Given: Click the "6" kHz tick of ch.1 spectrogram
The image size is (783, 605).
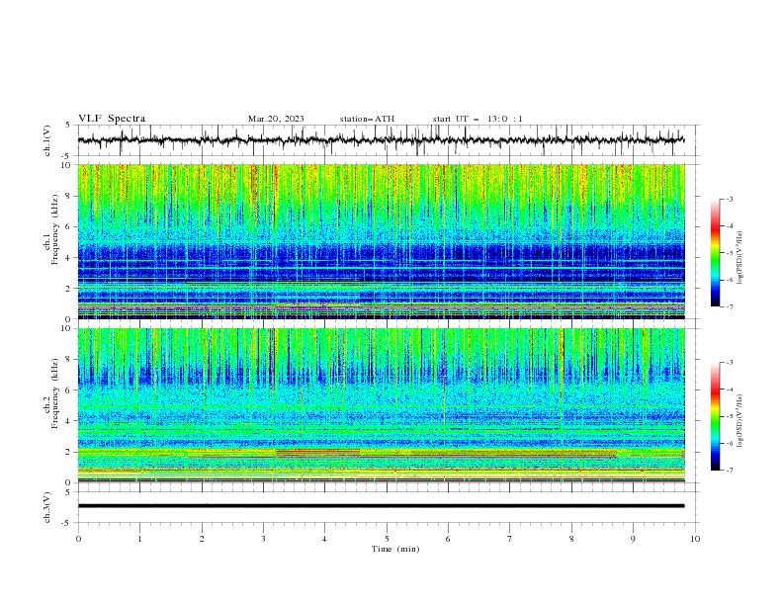Looking at the screenshot, I should [x=69, y=226].
